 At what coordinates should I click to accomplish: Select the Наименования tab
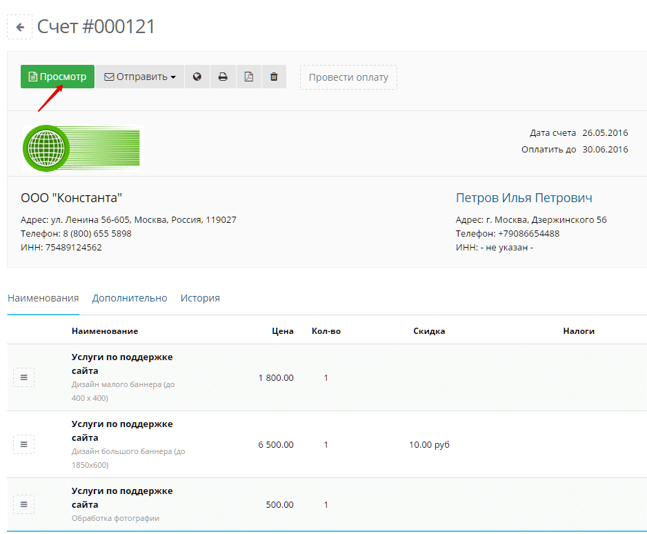43,298
